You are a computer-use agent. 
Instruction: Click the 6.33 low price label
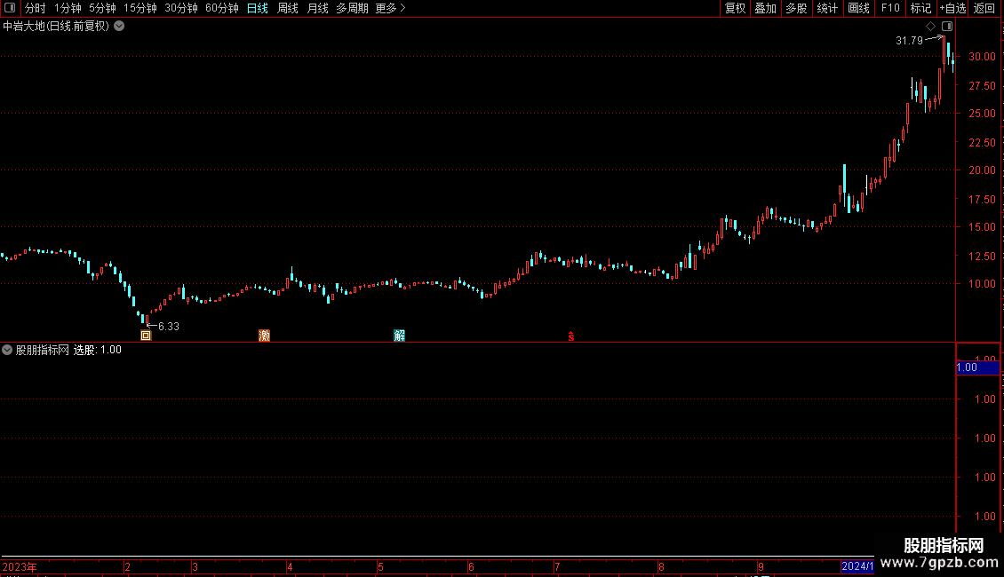coord(169,327)
